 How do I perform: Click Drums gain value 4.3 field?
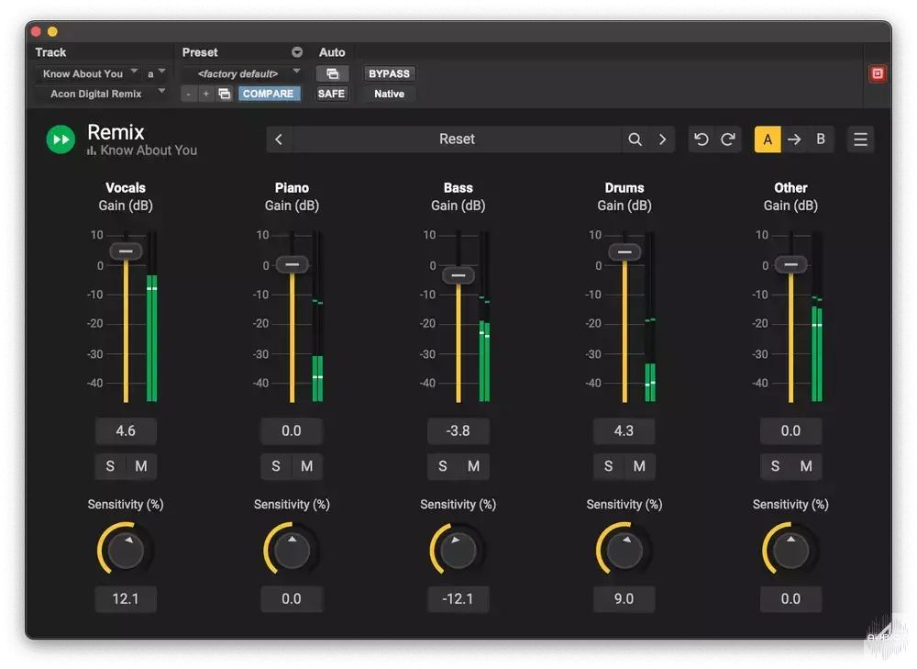pyautogui.click(x=624, y=430)
